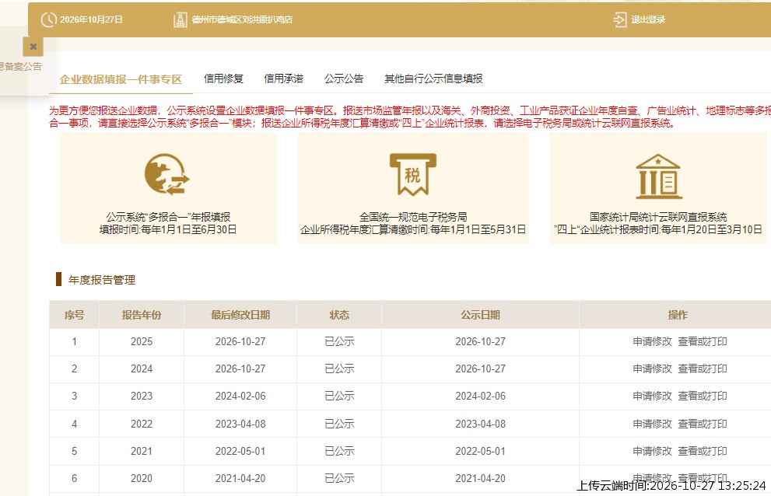Click report year cell 2023
Viewport: 771px width, 496px height.
click(x=142, y=396)
